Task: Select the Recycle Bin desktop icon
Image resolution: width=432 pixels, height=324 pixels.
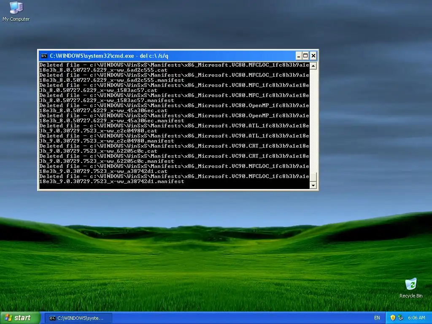Action: coord(411,288)
